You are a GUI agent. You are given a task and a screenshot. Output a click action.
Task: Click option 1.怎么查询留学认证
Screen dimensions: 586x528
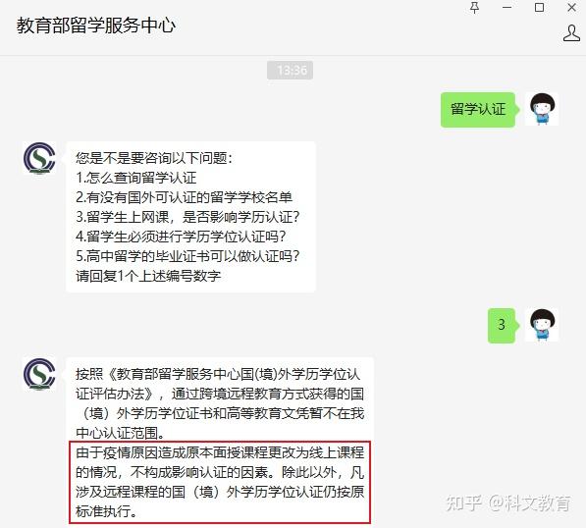tap(136, 178)
